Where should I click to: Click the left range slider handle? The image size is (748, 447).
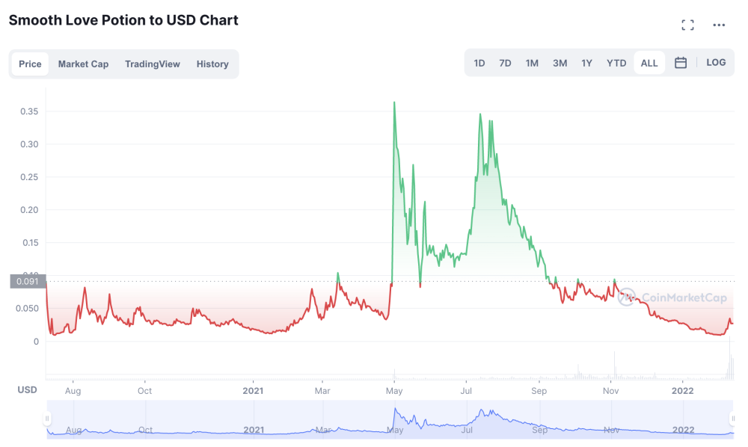pyautogui.click(x=47, y=419)
